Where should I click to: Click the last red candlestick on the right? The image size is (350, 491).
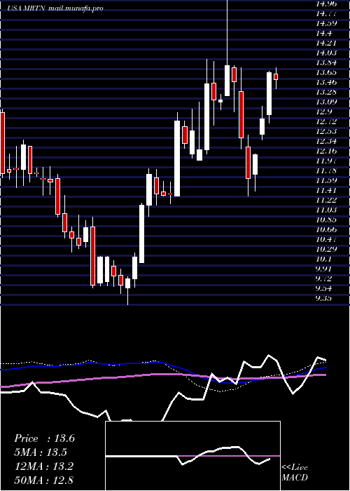coord(276,76)
